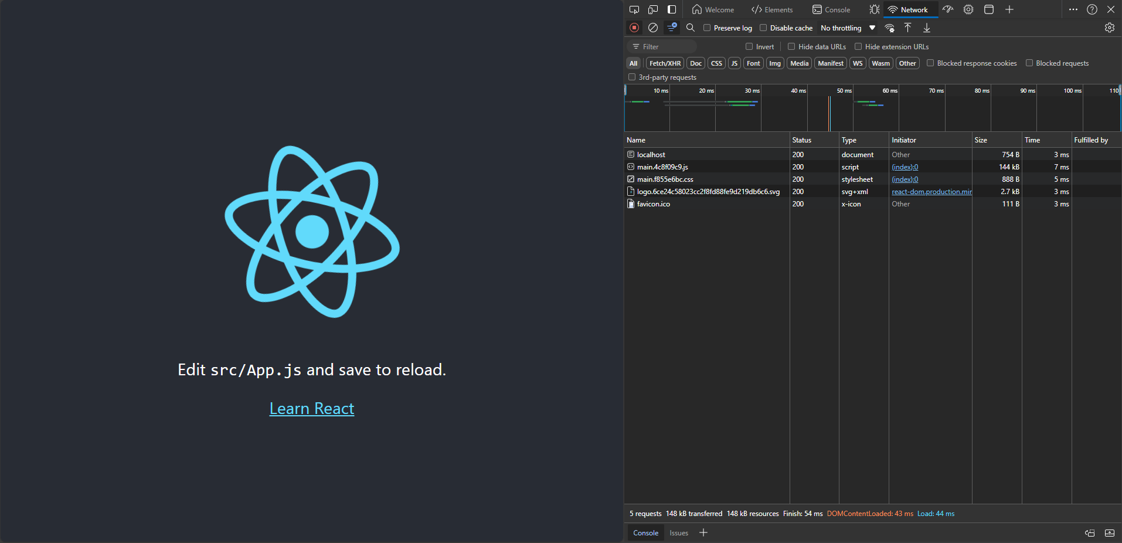Add more tools with plus icon
1122x543 pixels.
(x=1009, y=9)
